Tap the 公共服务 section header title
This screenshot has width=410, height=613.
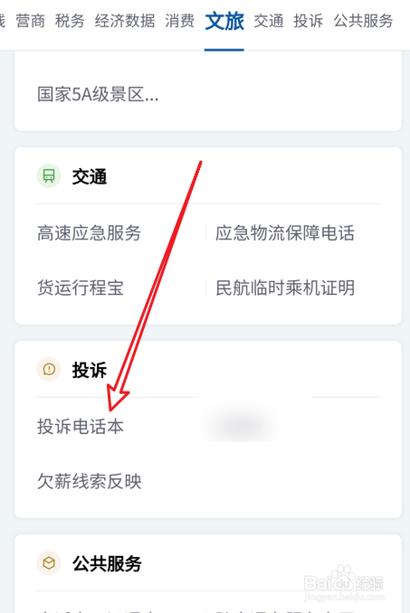pyautogui.click(x=107, y=563)
